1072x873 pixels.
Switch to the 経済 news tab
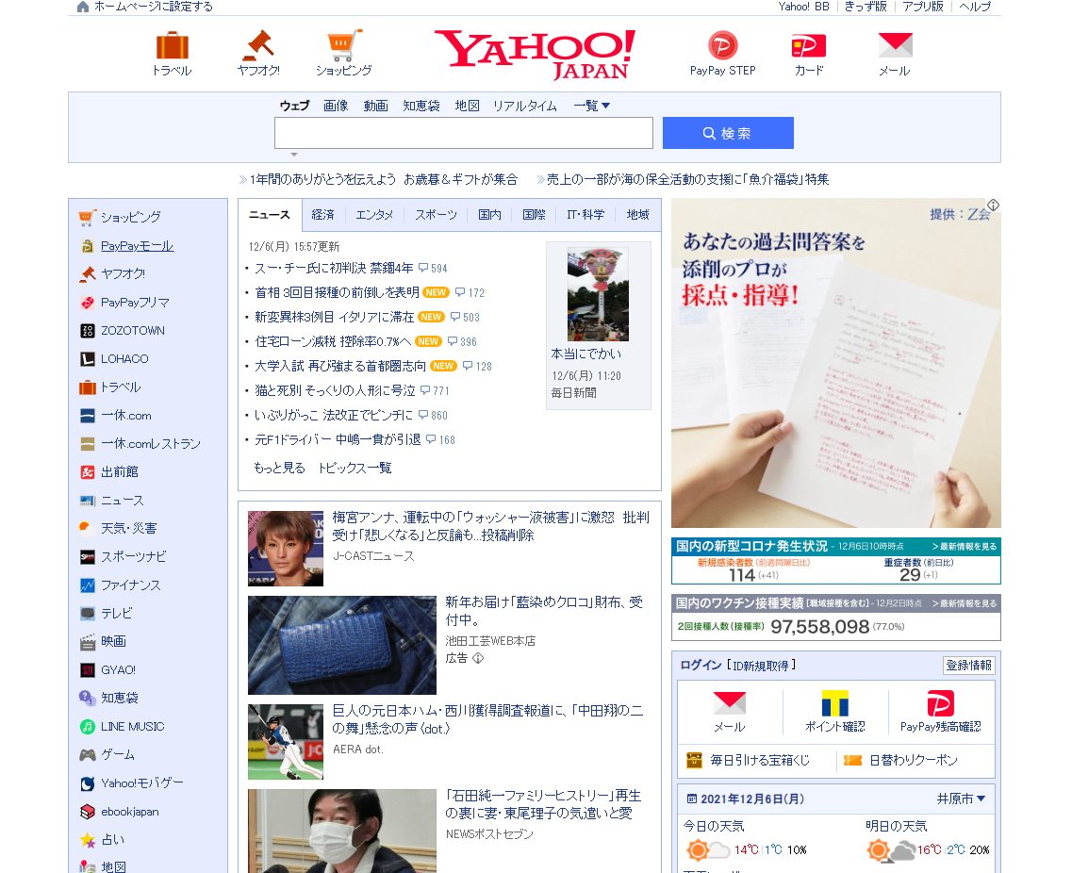(x=322, y=215)
